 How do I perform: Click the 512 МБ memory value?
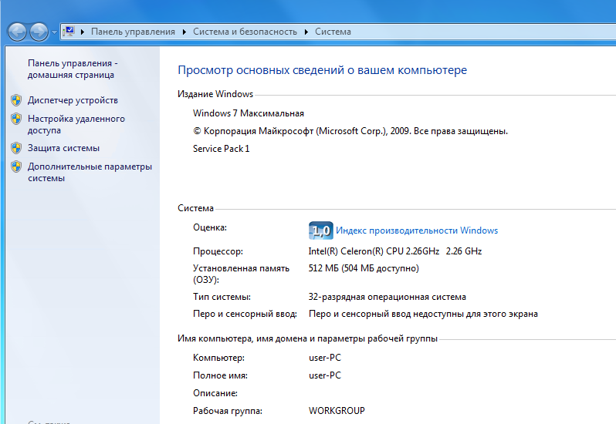tap(364, 268)
